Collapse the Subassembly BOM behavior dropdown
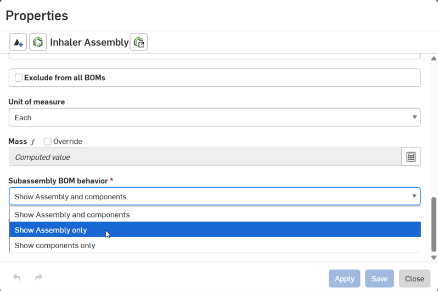The width and height of the screenshot is (438, 291). 215,197
